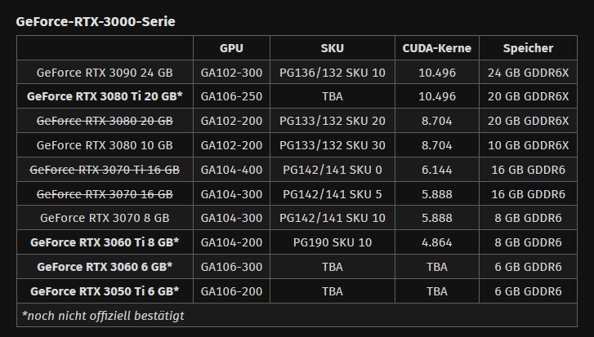Select struck-through GeForce RTX 3070 Ti 16 GB

(x=105, y=170)
